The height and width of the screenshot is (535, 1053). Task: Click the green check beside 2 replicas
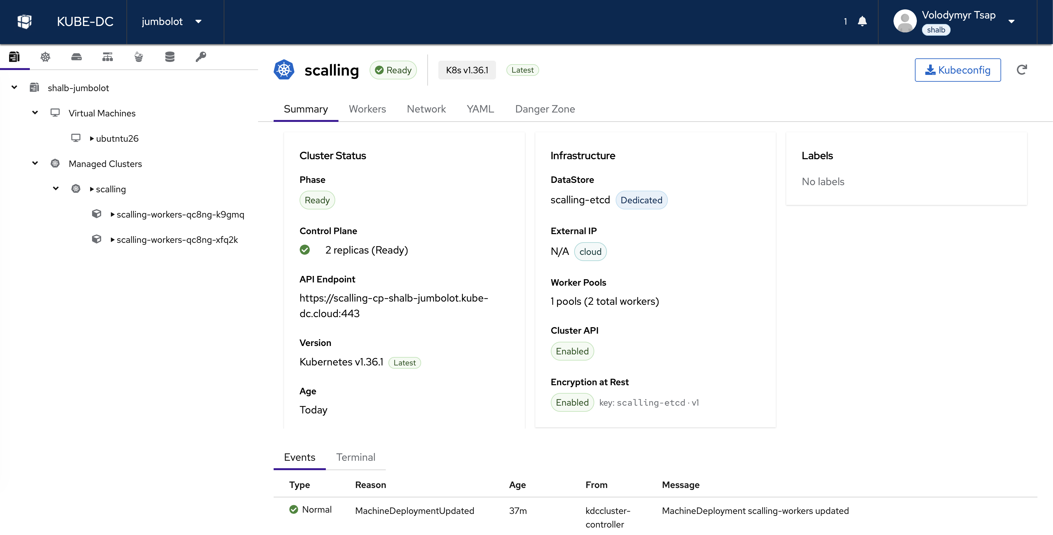click(305, 250)
